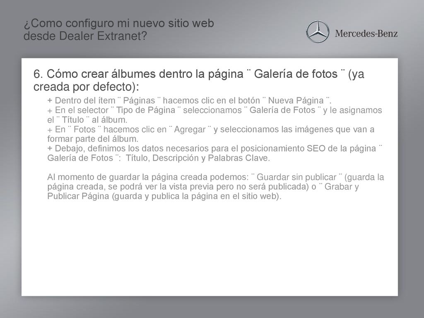Click the text 'Guardar sin publicar'
Viewport: 424px width, 318px height.
[296, 177]
